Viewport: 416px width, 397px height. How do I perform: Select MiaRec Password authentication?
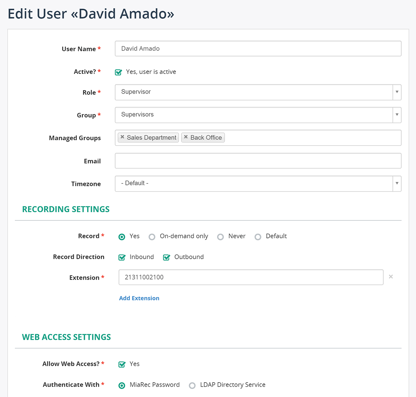(122, 385)
